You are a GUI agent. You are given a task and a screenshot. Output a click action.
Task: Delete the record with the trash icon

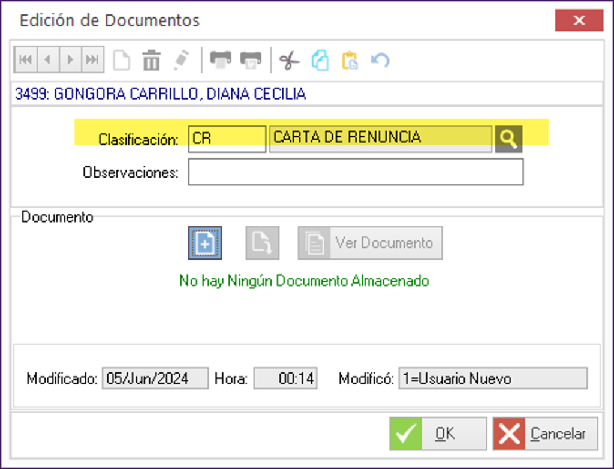tap(151, 59)
